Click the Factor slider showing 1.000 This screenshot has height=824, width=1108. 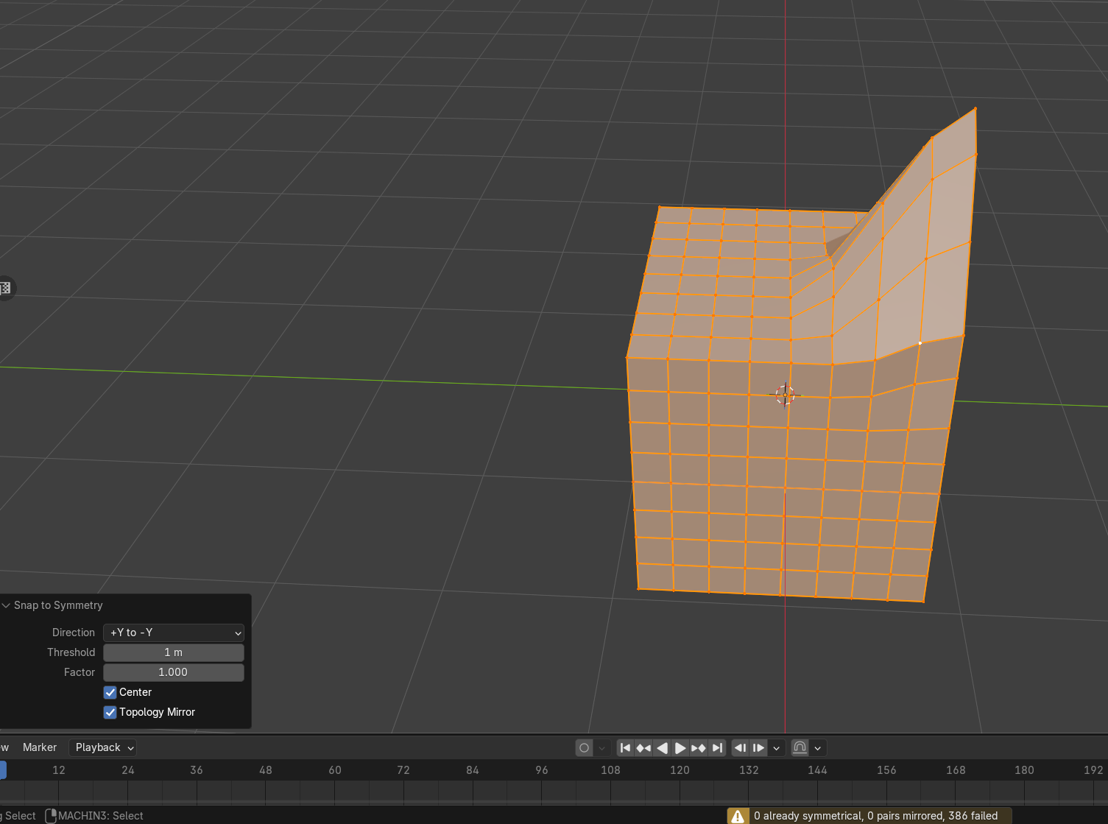(x=174, y=672)
